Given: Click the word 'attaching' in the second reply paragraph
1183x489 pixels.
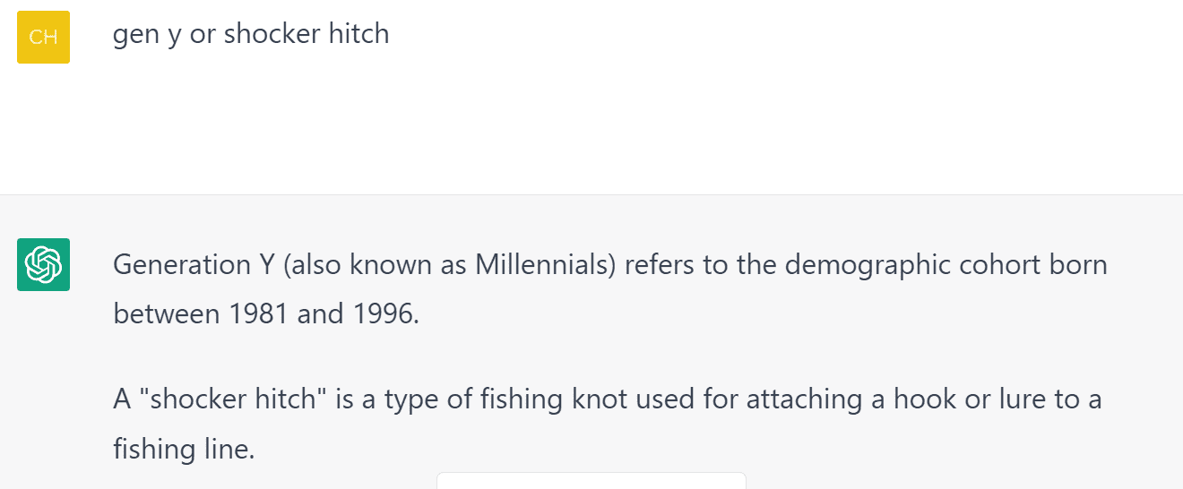Looking at the screenshot, I should coord(790,399).
